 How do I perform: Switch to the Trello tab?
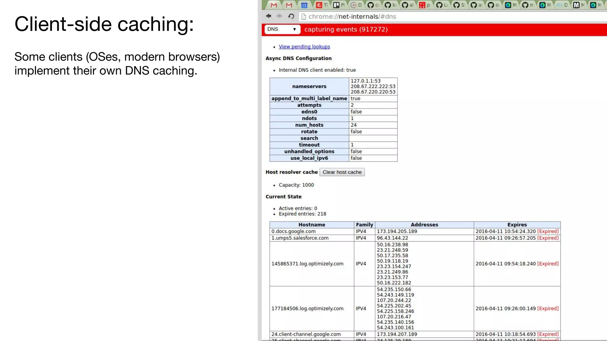[339, 5]
